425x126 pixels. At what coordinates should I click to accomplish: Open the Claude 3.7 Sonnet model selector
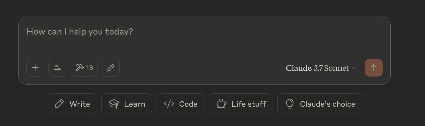pos(321,68)
